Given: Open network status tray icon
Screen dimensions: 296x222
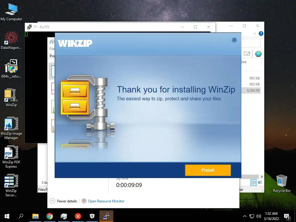Looking at the screenshot, I should point(252,216).
